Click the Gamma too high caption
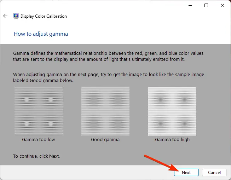 (172, 139)
